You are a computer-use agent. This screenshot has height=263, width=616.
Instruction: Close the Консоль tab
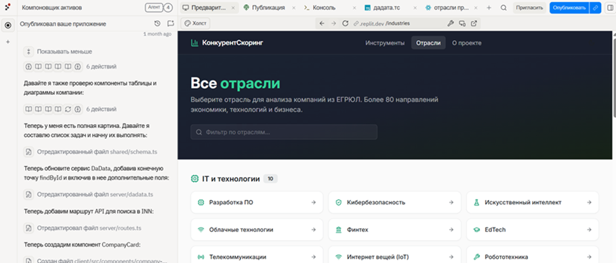point(354,7)
